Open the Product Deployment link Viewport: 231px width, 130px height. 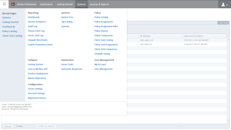click(38, 74)
